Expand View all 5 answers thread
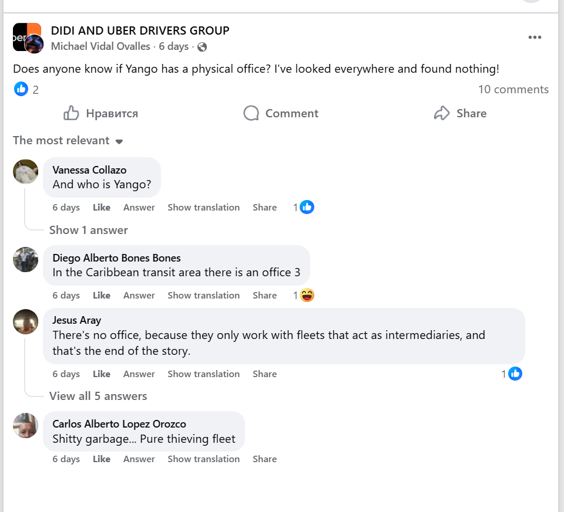This screenshot has width=564, height=512. (98, 396)
